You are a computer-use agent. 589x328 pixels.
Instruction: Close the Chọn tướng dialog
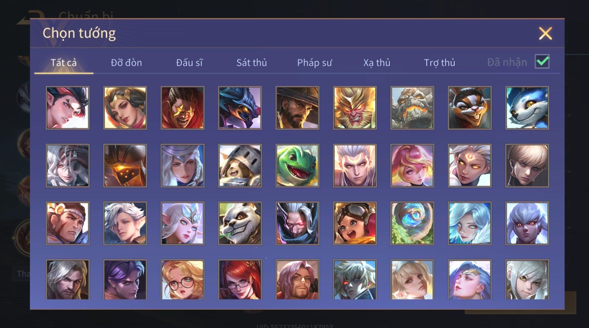pos(545,34)
